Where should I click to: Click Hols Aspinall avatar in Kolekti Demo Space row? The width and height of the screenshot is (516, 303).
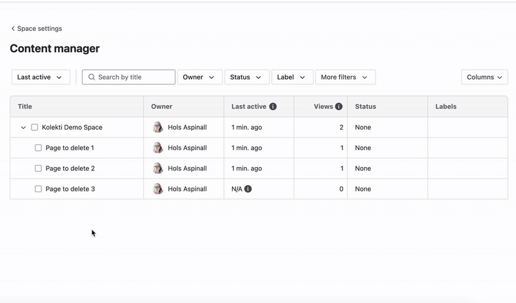pos(158,127)
